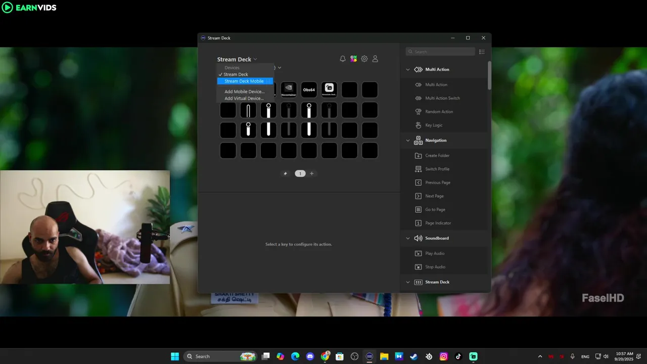Click the Random Action icon
This screenshot has height=364, width=647.
coord(418,112)
